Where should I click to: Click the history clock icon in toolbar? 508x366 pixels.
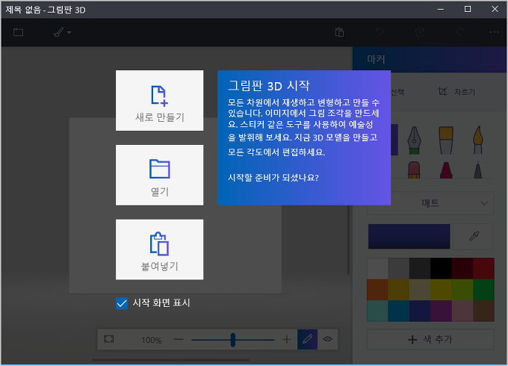(420, 33)
